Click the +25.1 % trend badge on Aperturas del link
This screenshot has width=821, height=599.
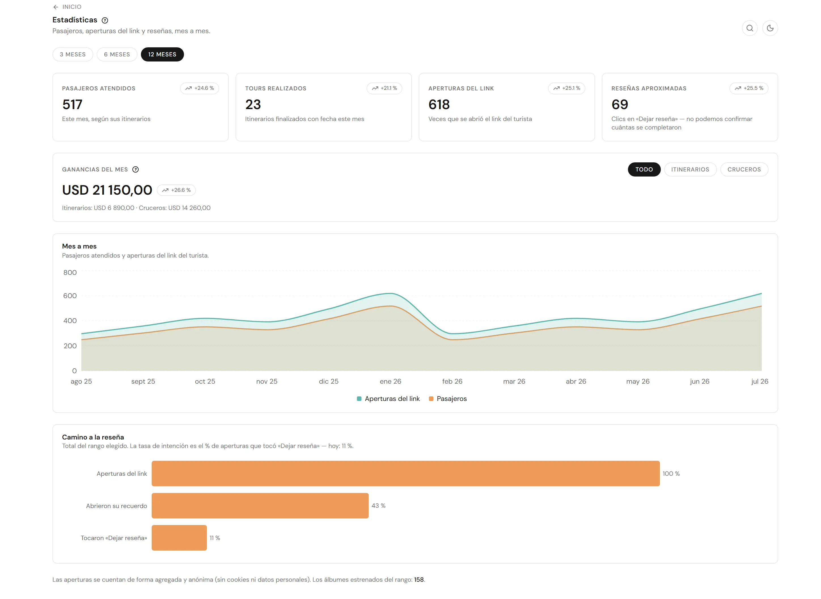pos(566,88)
